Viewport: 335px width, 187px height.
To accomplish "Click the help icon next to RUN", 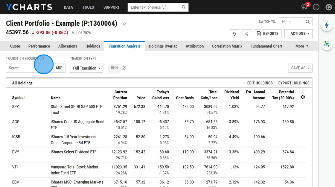I will [124, 68].
